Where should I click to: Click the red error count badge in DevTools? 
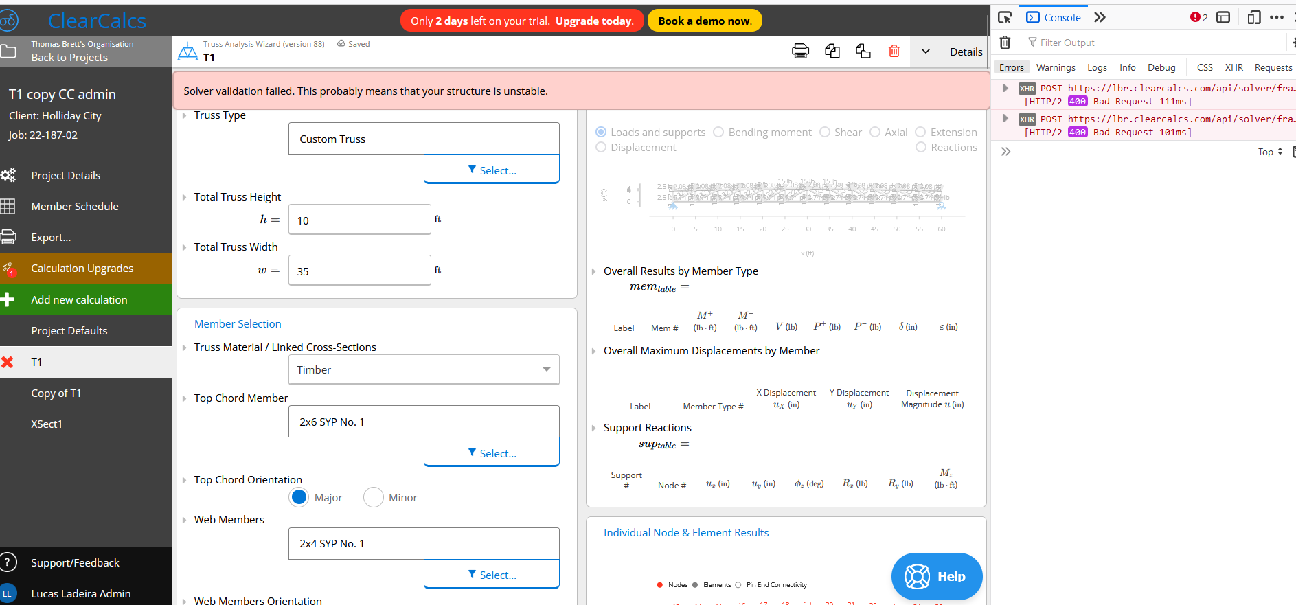[1199, 17]
